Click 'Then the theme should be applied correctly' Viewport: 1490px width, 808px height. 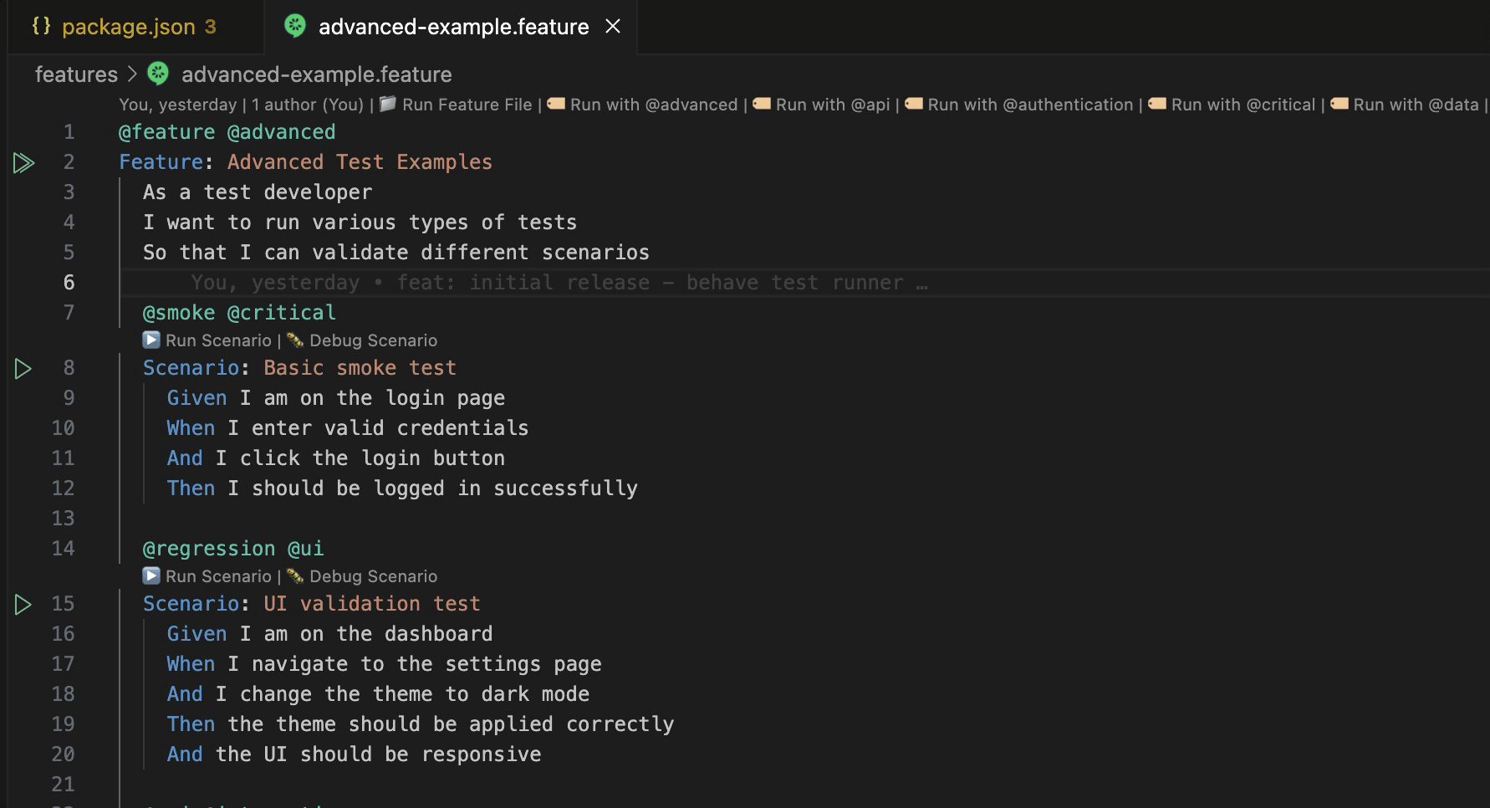click(421, 724)
